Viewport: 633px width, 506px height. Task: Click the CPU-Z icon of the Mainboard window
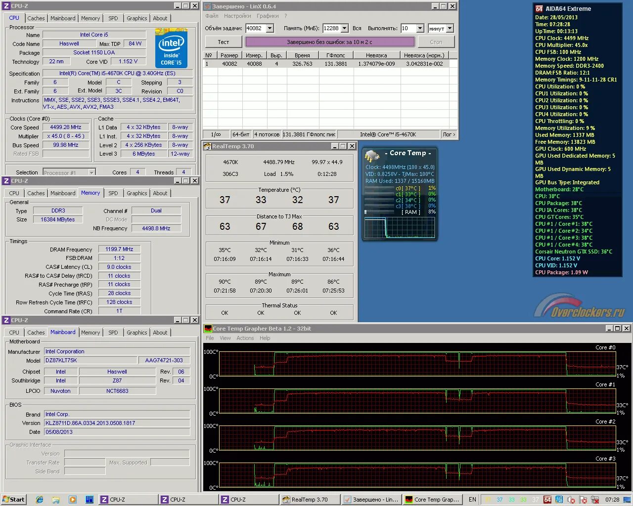pyautogui.click(x=6, y=320)
